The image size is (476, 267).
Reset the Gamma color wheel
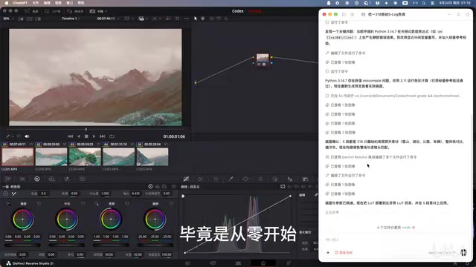click(x=83, y=203)
